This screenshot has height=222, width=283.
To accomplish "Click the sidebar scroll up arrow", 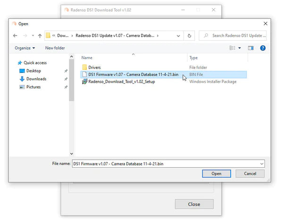I will [72, 57].
